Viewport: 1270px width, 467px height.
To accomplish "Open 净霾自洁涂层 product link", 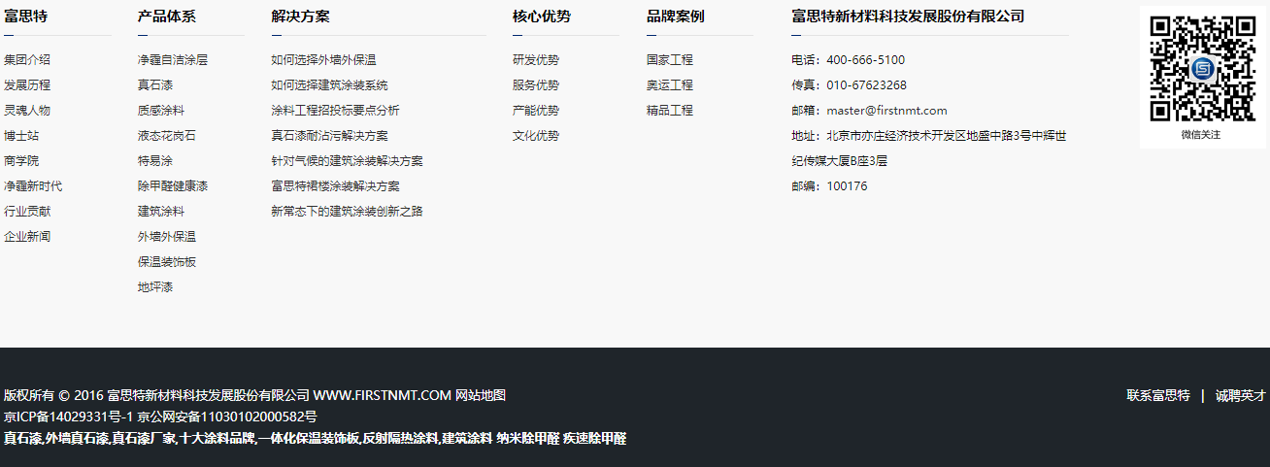I will 173,60.
